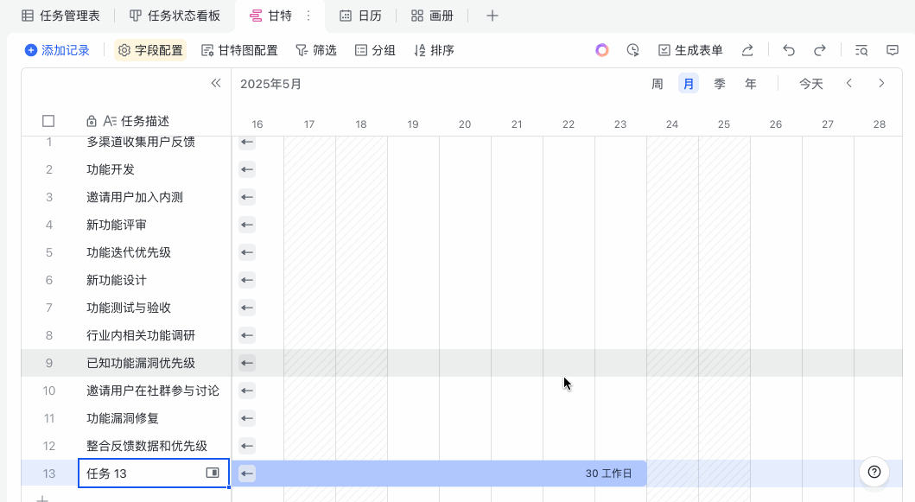The height and width of the screenshot is (502, 915).
Task: Open the 分组 grouping menu
Action: 375,50
